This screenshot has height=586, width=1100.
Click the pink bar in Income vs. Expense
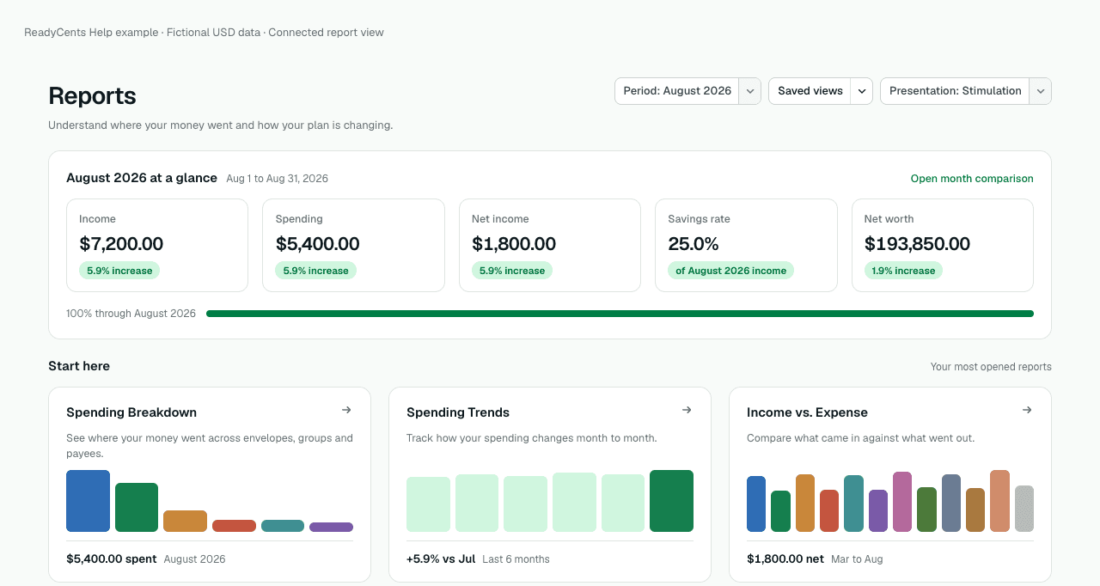(902, 502)
